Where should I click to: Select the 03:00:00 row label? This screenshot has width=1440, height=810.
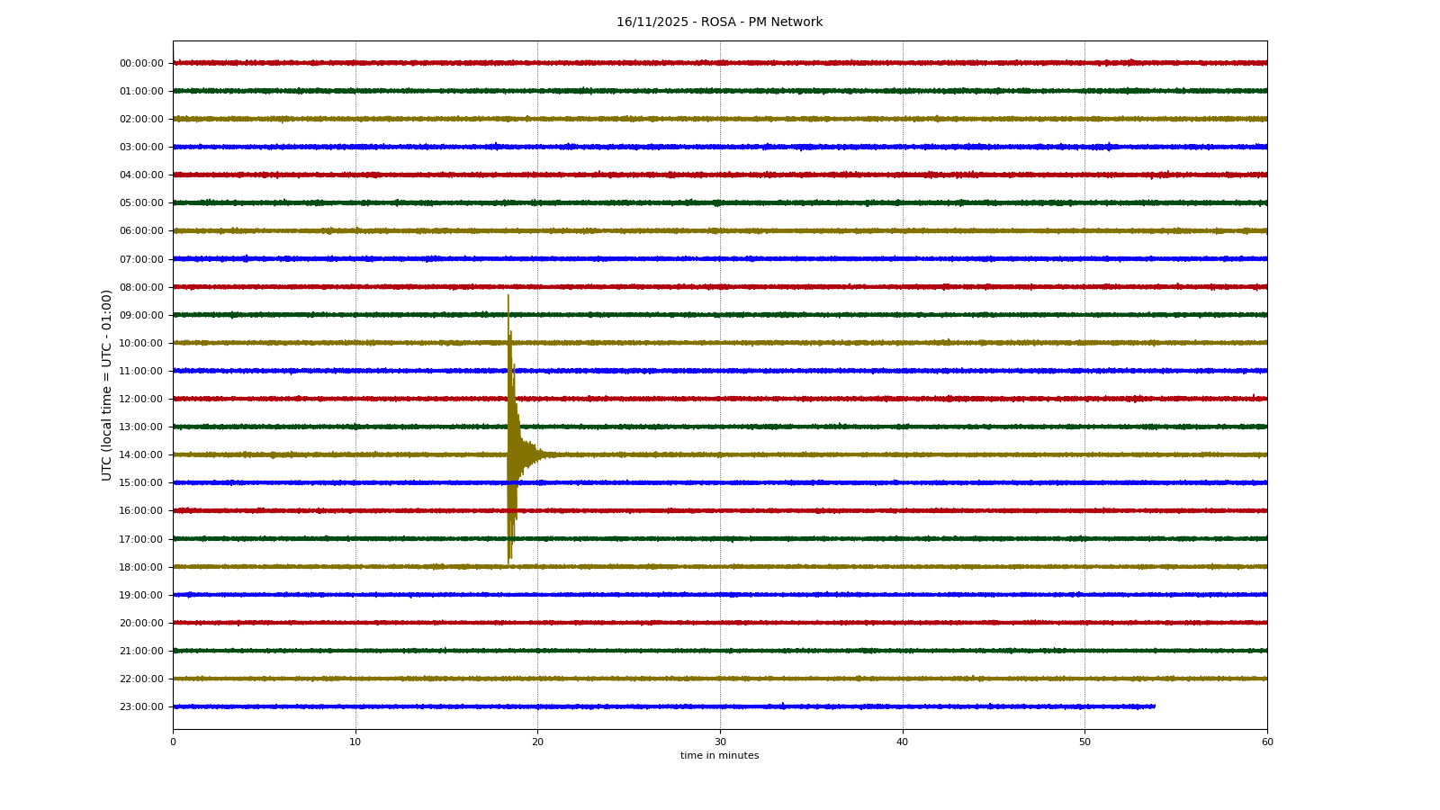pos(141,148)
